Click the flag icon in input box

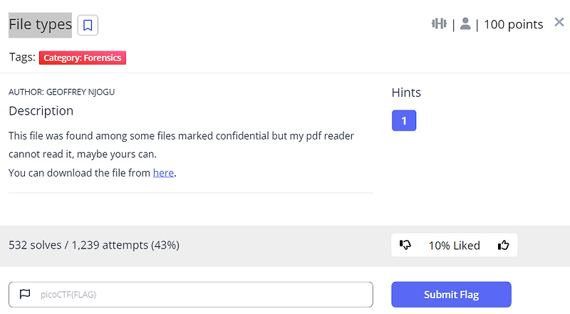25,294
